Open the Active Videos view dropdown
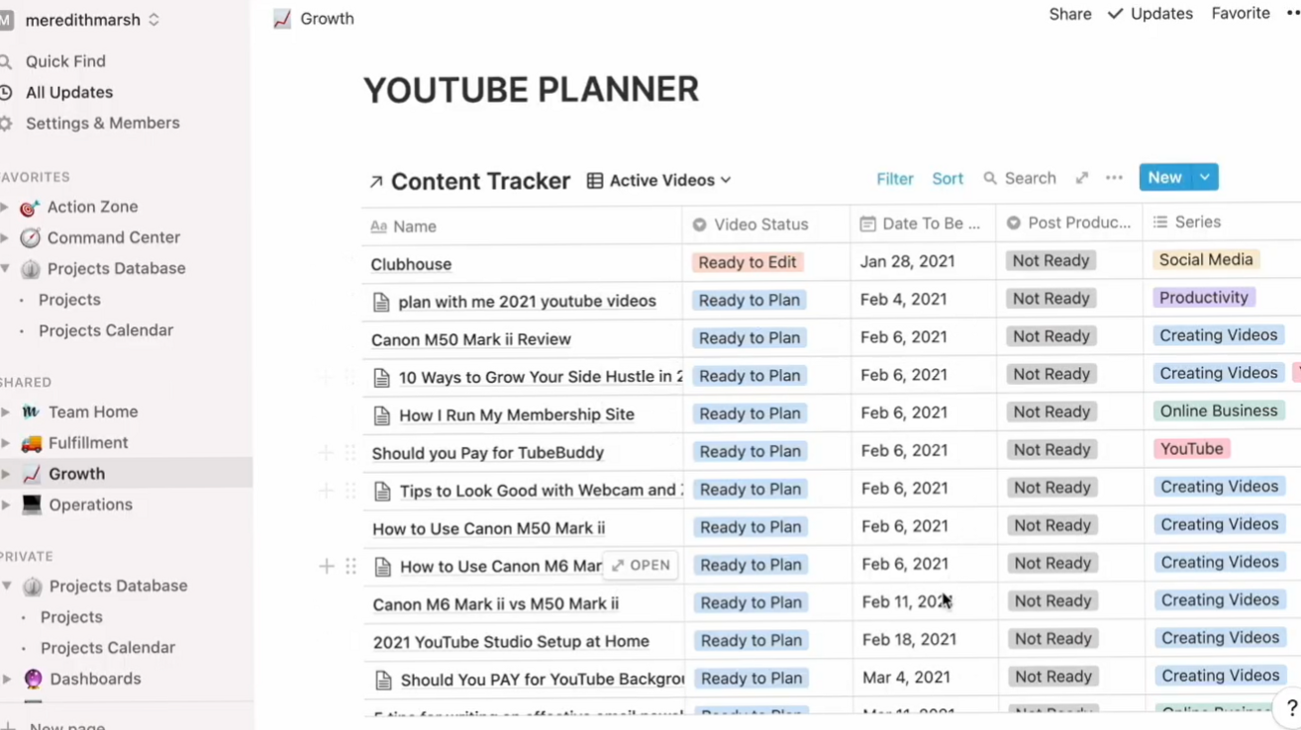The width and height of the screenshot is (1301, 730). pyautogui.click(x=658, y=180)
